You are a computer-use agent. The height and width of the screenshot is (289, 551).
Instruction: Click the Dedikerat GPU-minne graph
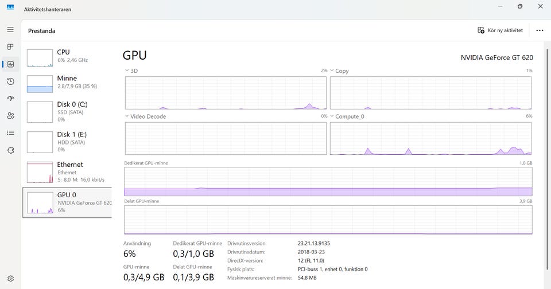click(x=328, y=182)
